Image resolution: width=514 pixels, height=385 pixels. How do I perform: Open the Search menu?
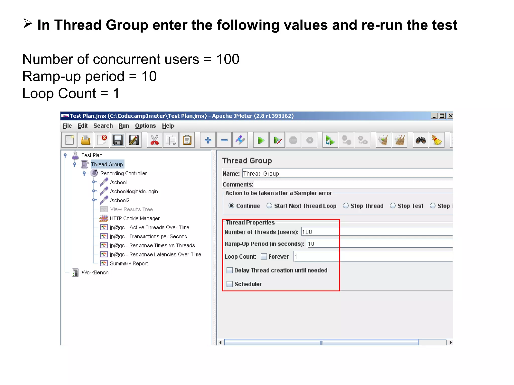click(103, 126)
